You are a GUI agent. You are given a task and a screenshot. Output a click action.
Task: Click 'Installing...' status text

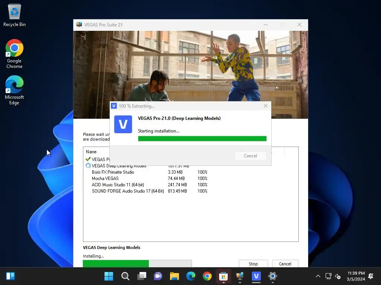coord(93,256)
